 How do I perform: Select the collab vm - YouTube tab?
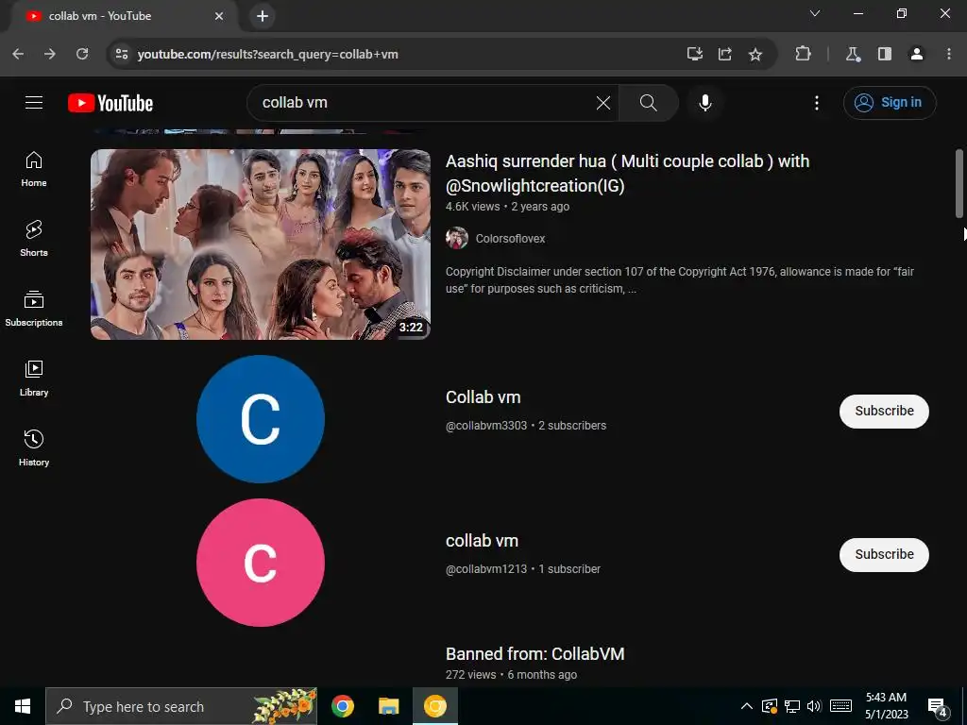click(124, 16)
